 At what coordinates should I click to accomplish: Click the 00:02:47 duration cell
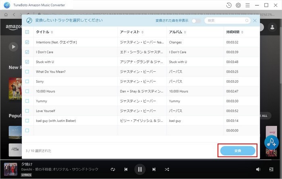(x=242, y=91)
